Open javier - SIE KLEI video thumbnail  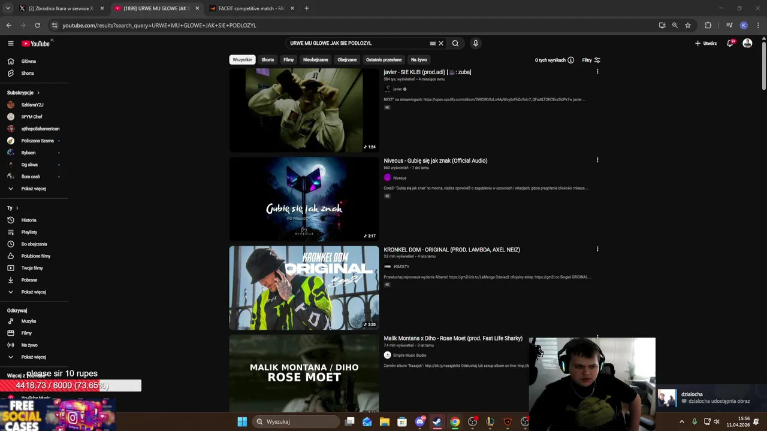304,110
